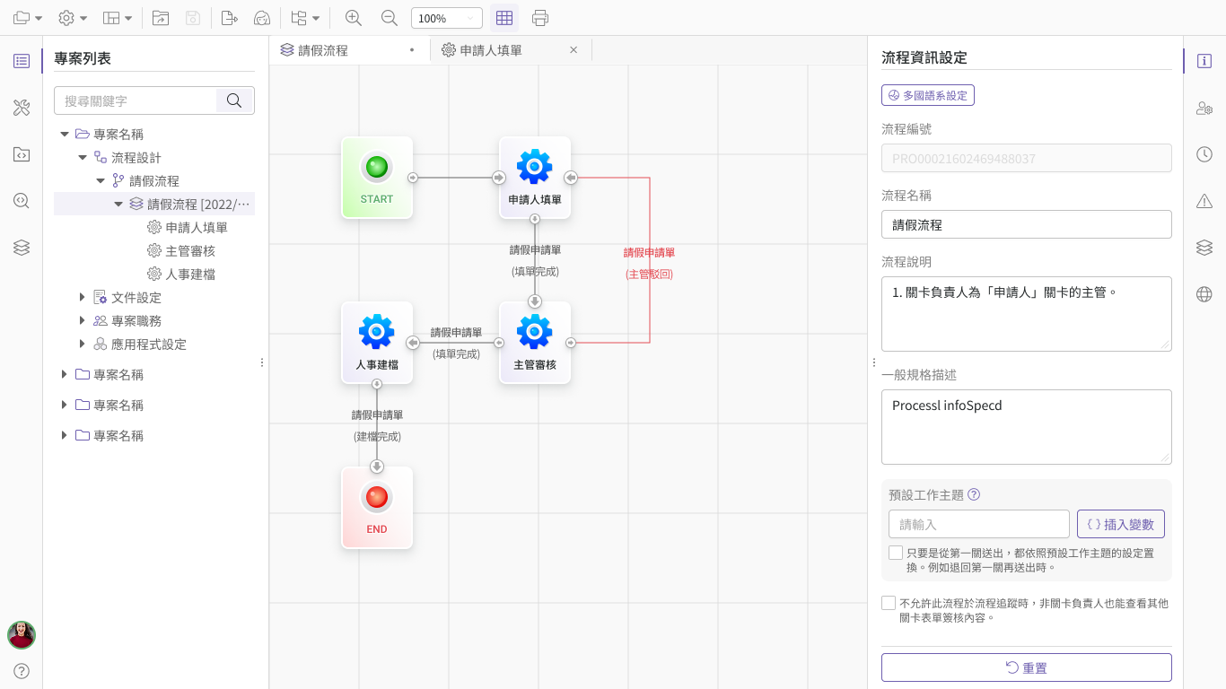Switch to the 請假流程 tab
This screenshot has height=689, width=1226.
(323, 50)
